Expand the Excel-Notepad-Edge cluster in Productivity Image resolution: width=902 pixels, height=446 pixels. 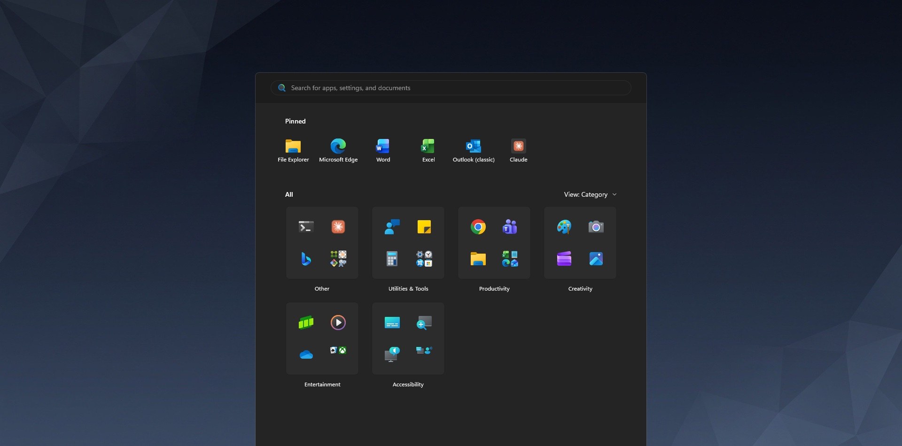point(510,259)
